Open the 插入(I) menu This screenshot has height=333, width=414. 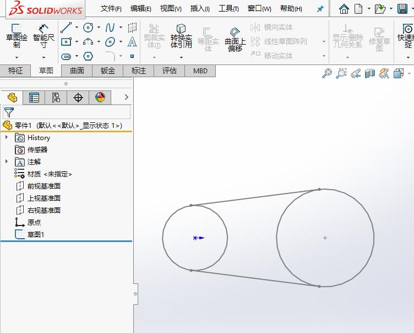pyautogui.click(x=200, y=9)
